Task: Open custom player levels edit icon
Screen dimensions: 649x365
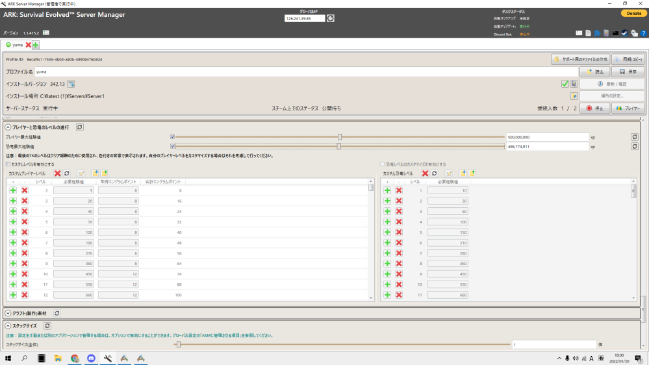Action: [81, 173]
